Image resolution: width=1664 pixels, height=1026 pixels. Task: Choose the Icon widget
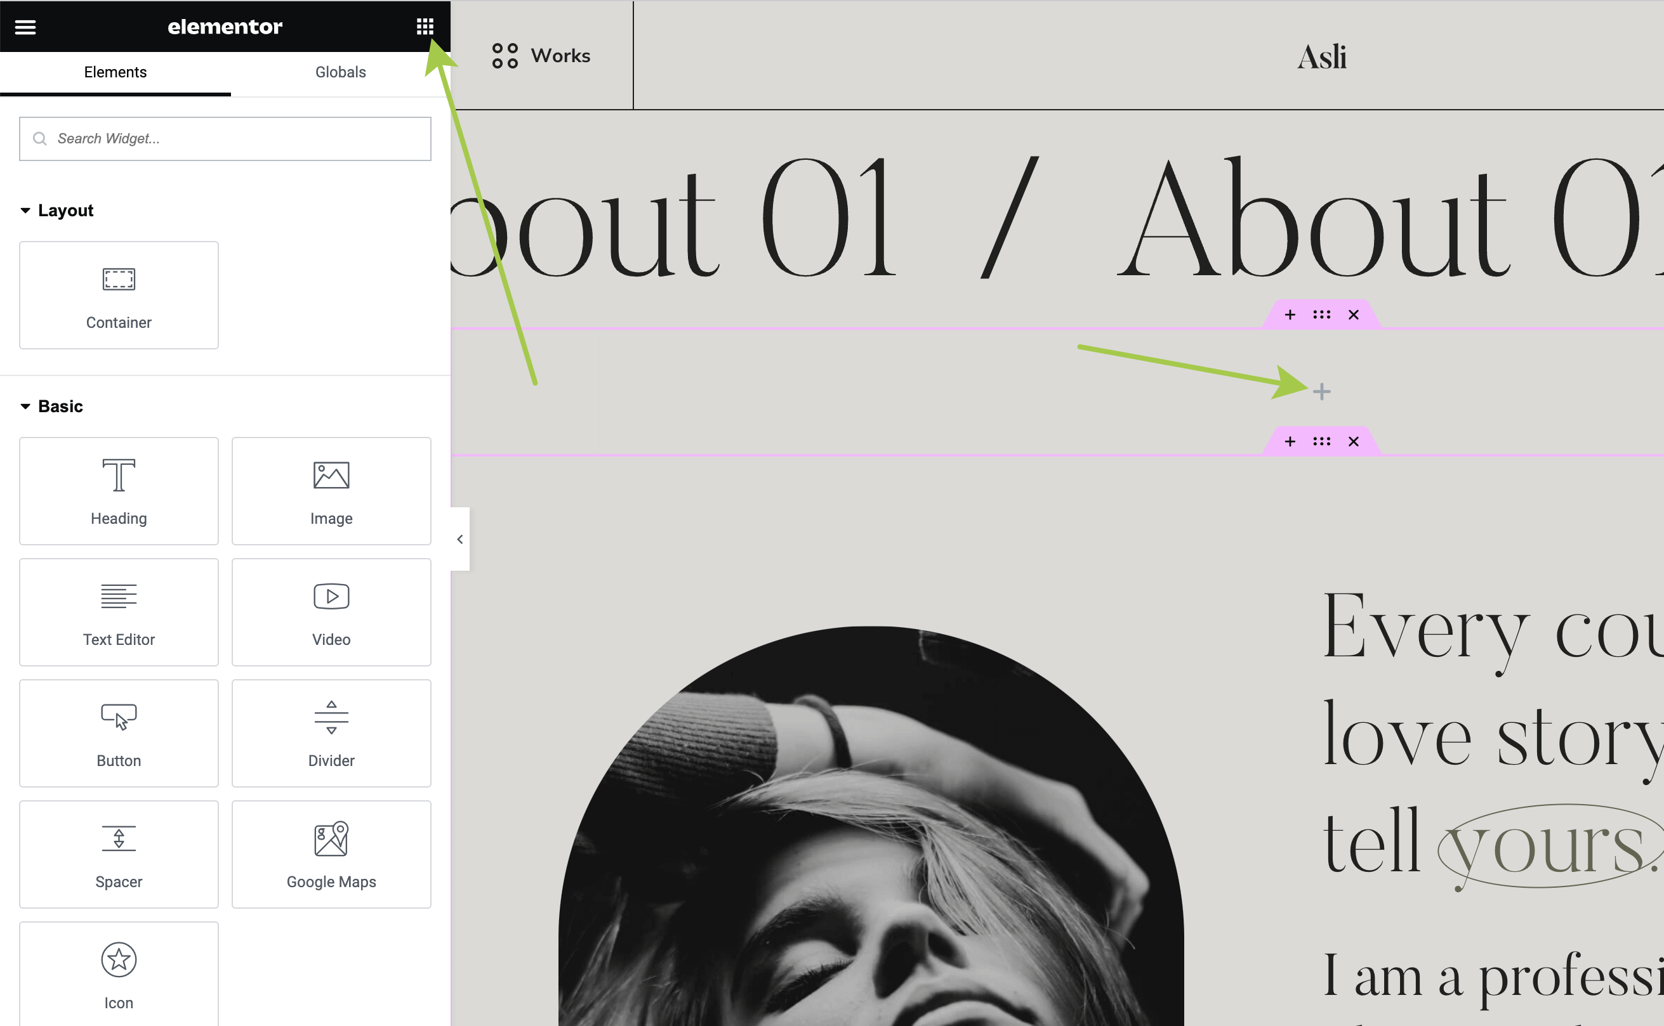click(119, 975)
